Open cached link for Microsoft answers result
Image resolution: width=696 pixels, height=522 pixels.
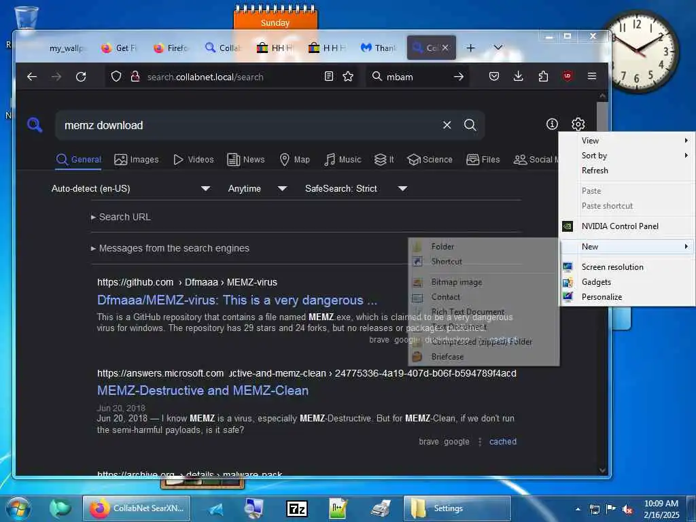[x=503, y=442]
